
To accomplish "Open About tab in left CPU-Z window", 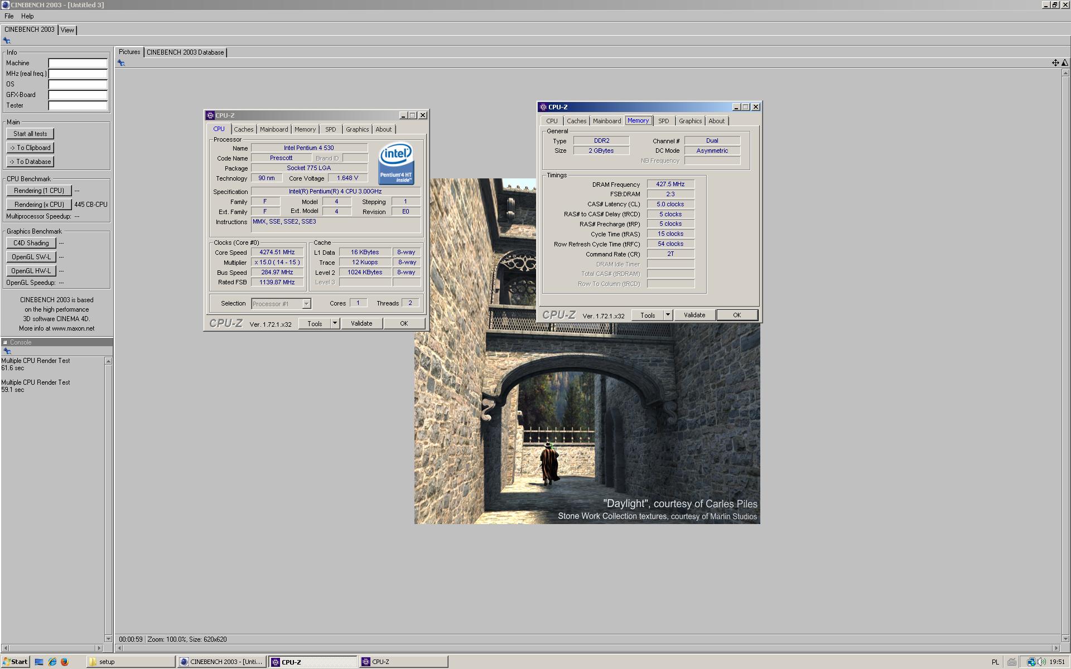I will click(383, 129).
